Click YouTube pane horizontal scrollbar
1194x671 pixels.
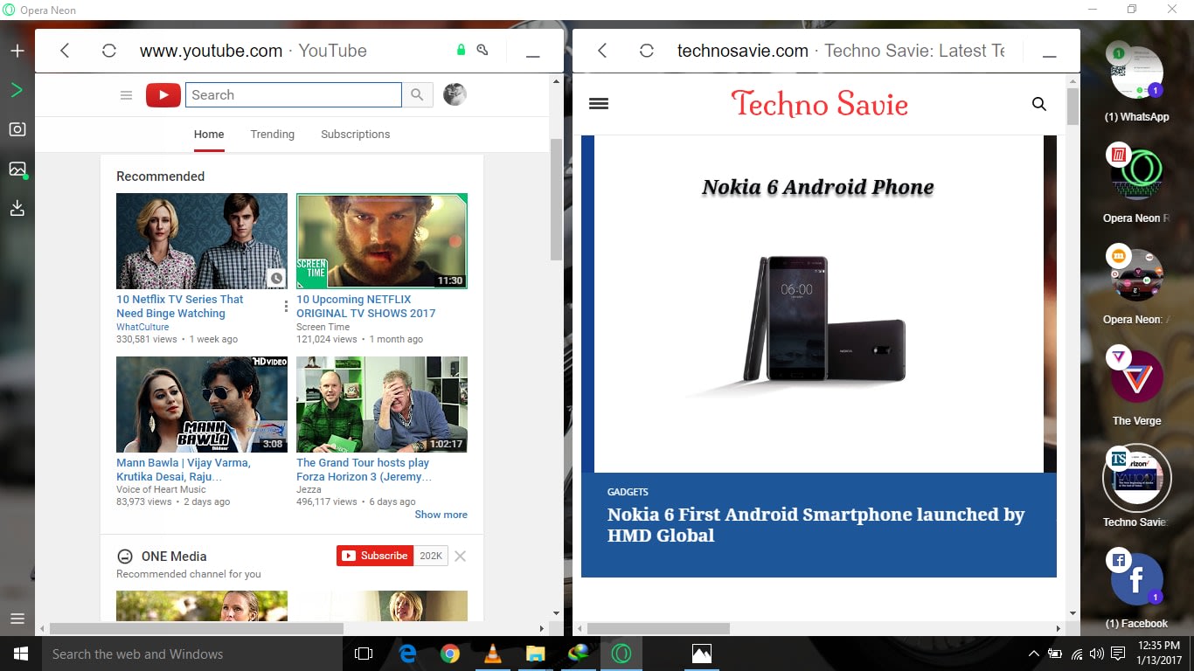click(x=197, y=628)
